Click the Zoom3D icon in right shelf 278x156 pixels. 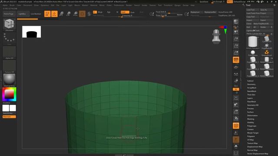pos(236,112)
